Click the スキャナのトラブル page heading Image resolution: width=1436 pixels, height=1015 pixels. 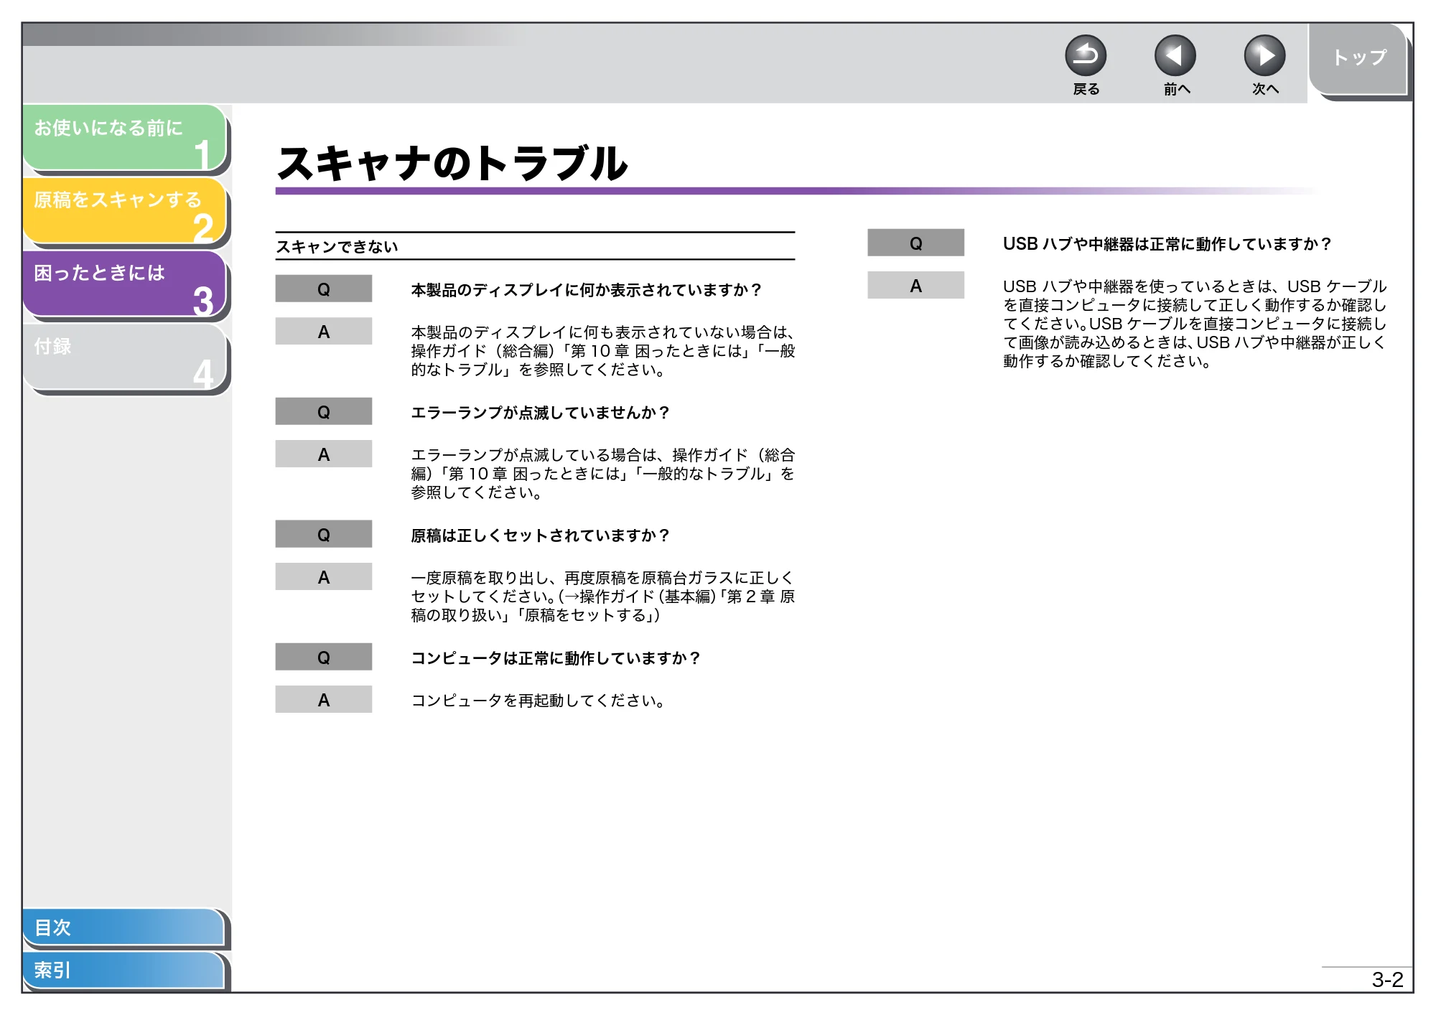click(x=452, y=162)
